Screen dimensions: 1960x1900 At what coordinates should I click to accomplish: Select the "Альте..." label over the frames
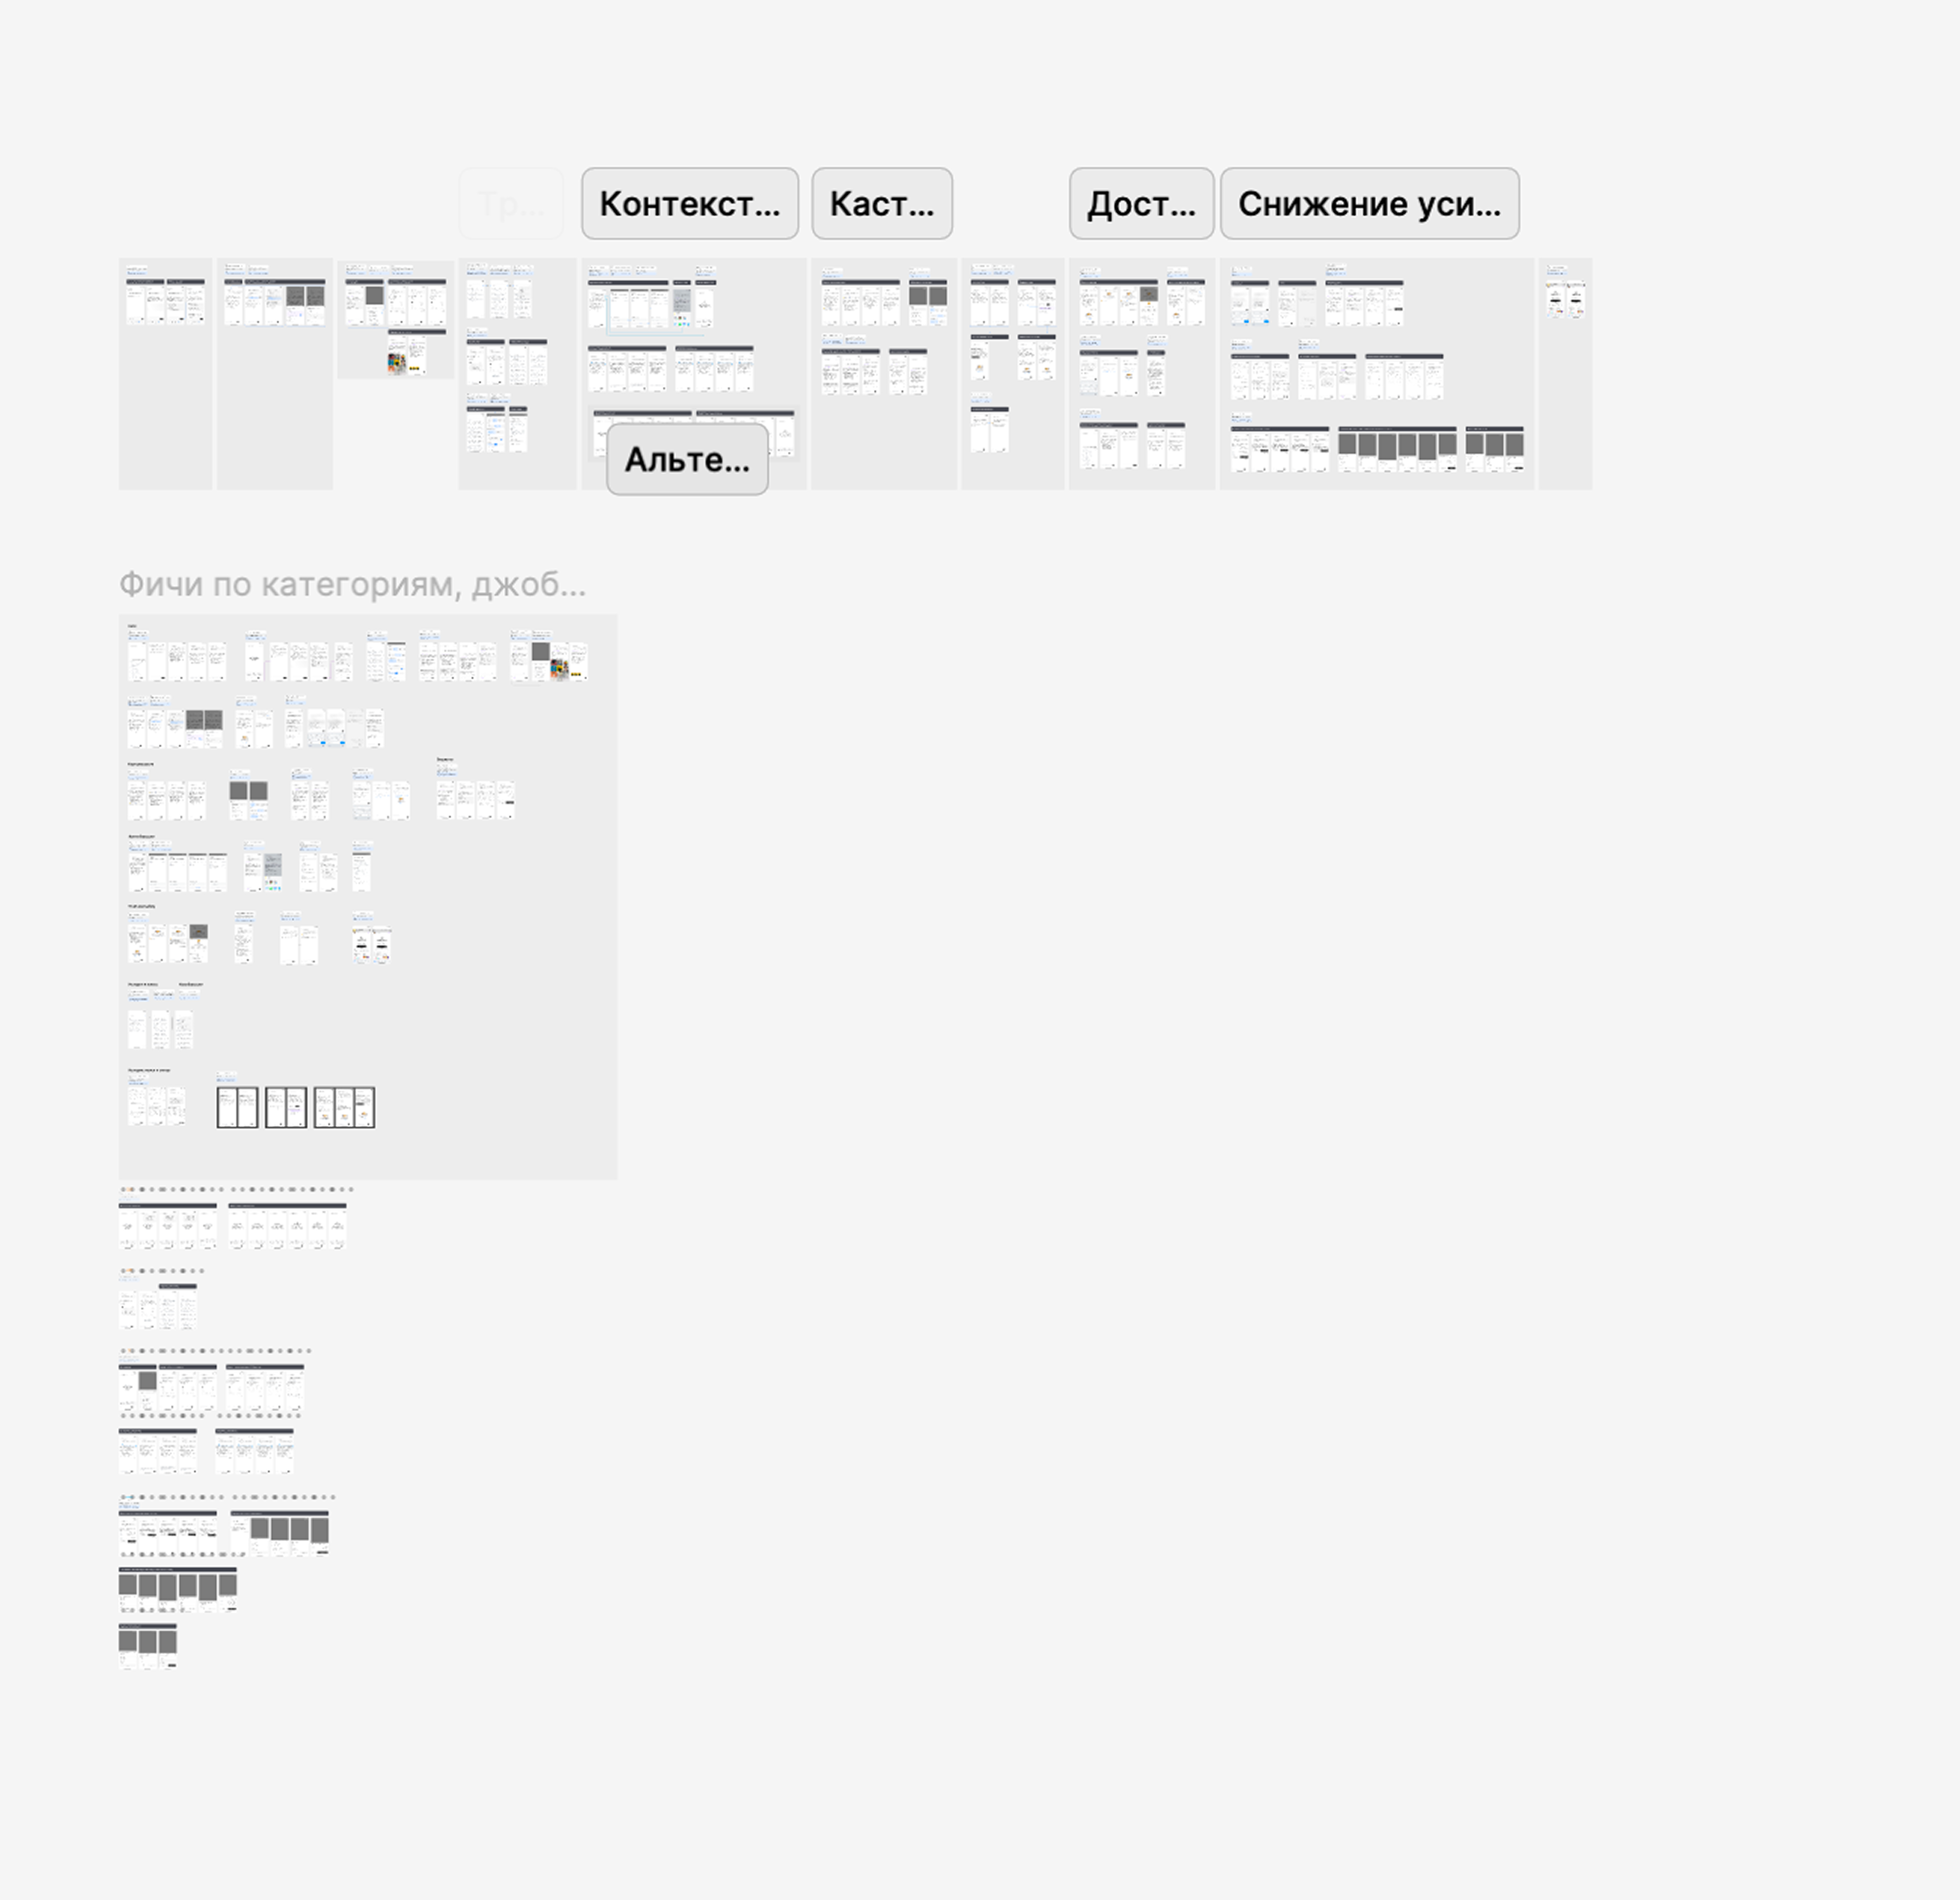coord(688,459)
